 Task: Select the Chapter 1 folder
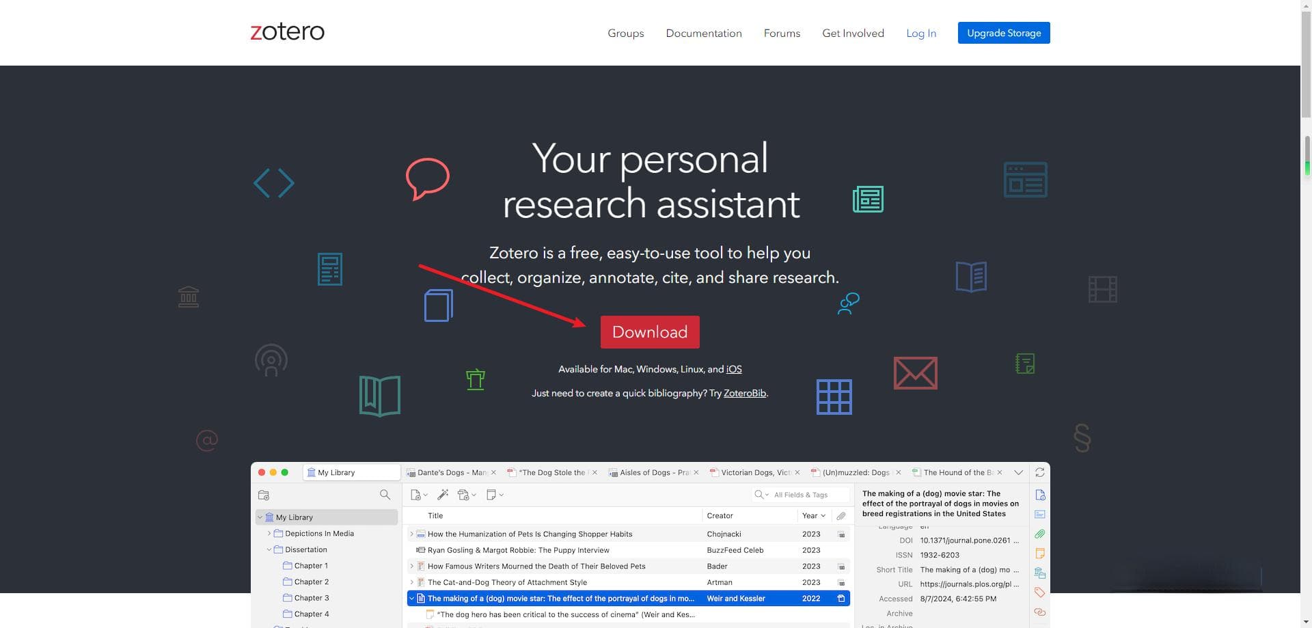point(311,566)
